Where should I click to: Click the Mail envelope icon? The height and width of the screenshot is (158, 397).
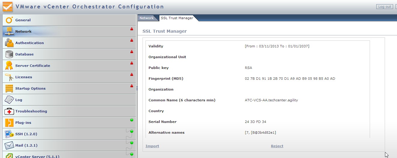point(9,145)
